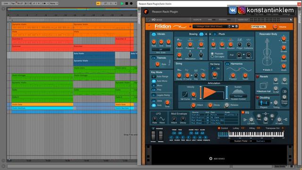Select the Pizzicato radio option
Image resolution: width=302 pixels, height=170 pixels.
(x=212, y=53)
